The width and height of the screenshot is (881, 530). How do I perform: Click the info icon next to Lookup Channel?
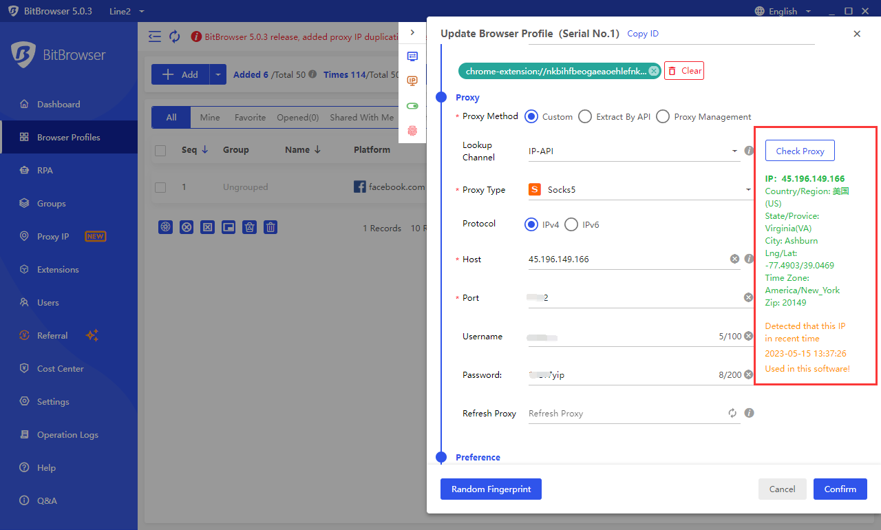(x=750, y=150)
